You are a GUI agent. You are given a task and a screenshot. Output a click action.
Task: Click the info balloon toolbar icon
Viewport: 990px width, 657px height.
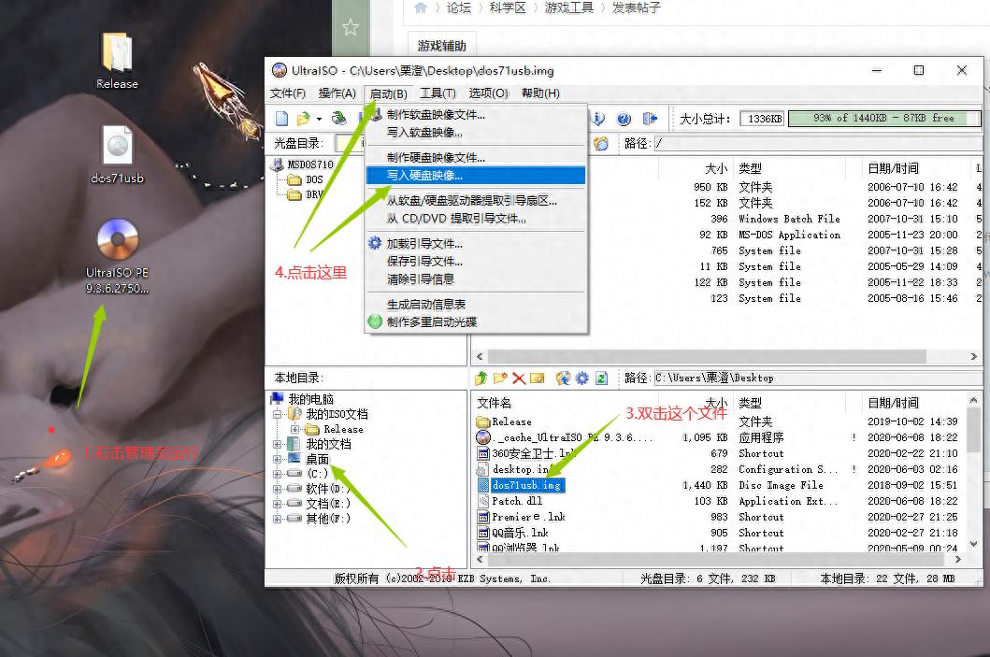pyautogui.click(x=598, y=118)
